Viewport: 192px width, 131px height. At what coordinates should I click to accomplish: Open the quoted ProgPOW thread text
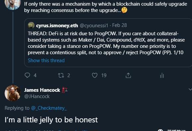[106, 43]
